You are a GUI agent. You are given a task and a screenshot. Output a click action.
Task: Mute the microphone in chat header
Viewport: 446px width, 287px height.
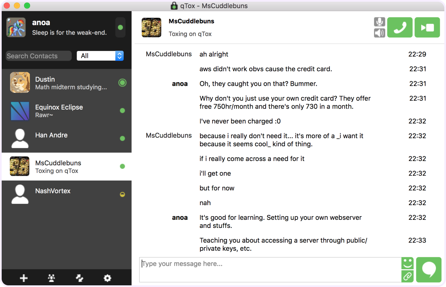tap(379, 22)
